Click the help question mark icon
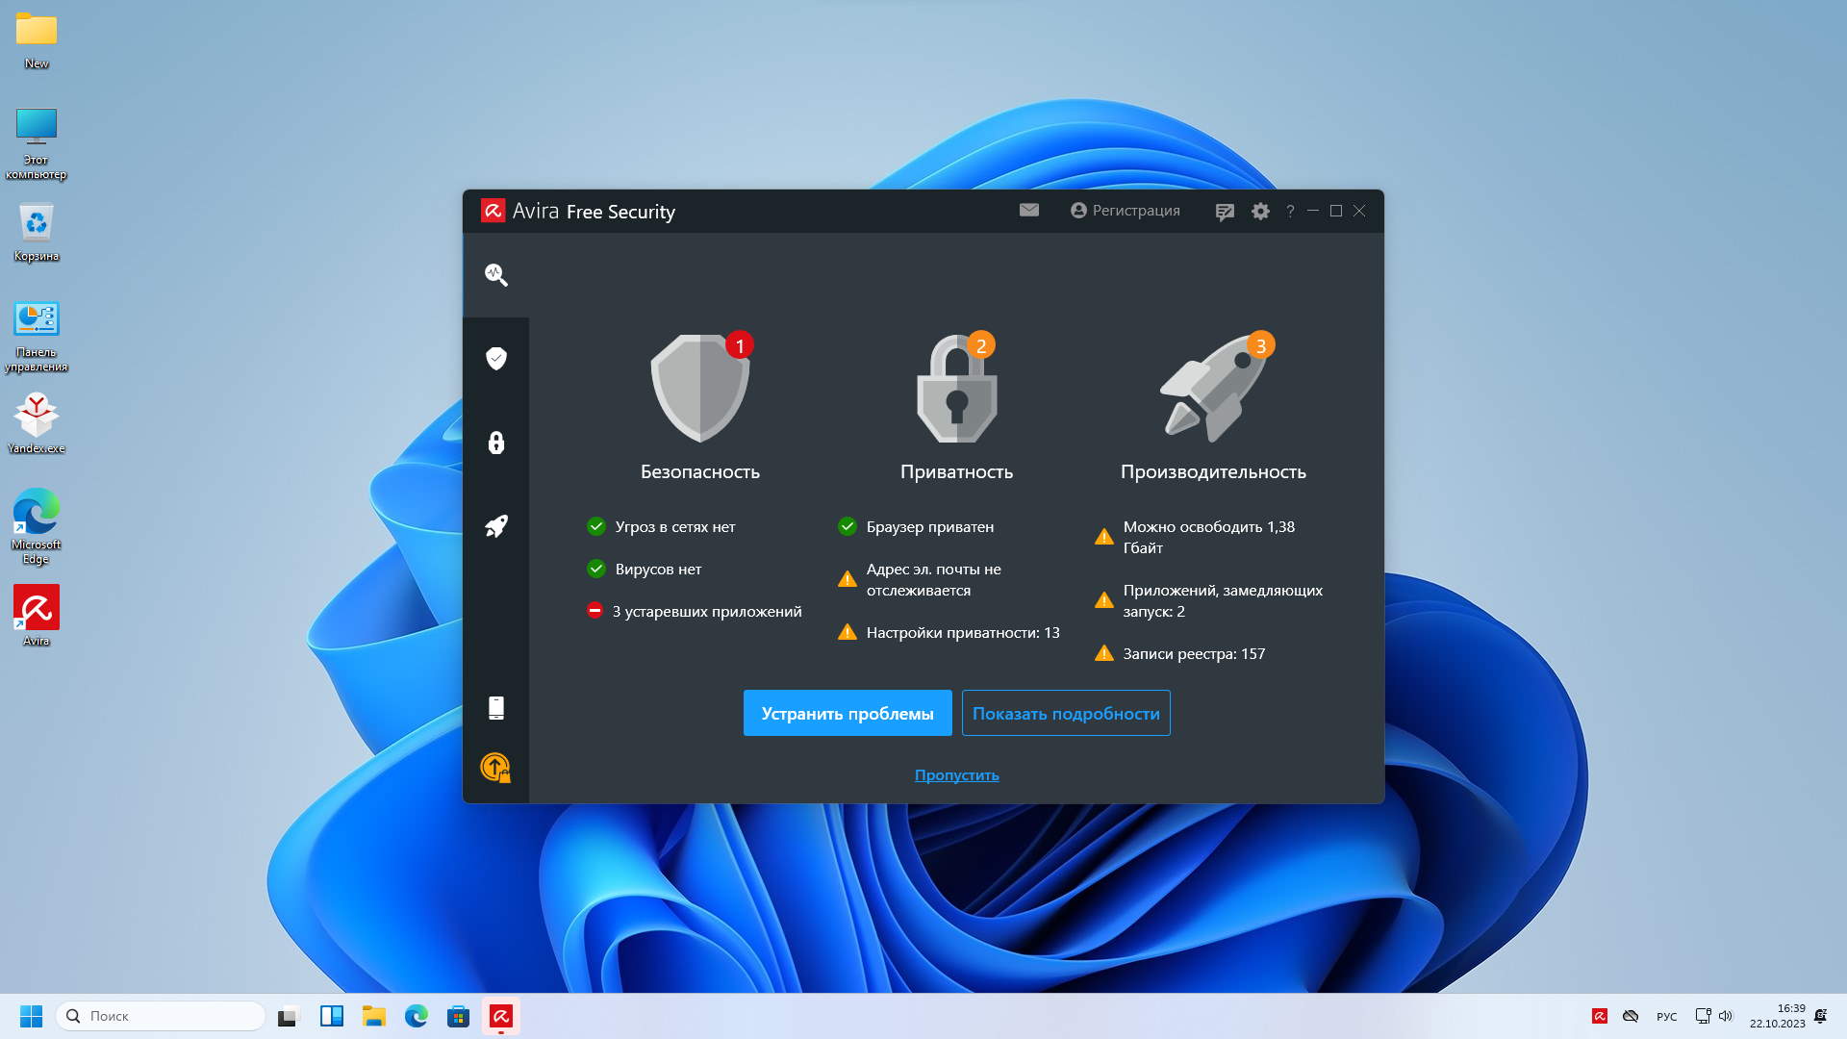The height and width of the screenshot is (1039, 1847). click(x=1290, y=211)
